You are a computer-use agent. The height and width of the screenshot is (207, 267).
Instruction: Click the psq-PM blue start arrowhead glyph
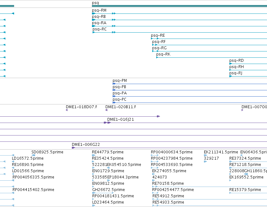(x=114, y=83)
